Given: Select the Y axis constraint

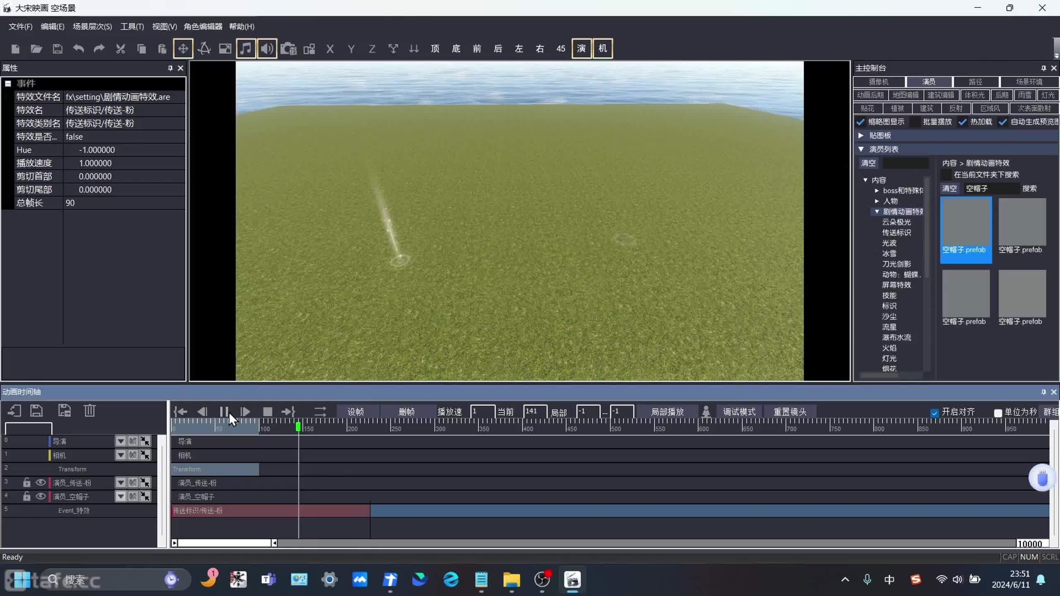Looking at the screenshot, I should click(x=351, y=49).
